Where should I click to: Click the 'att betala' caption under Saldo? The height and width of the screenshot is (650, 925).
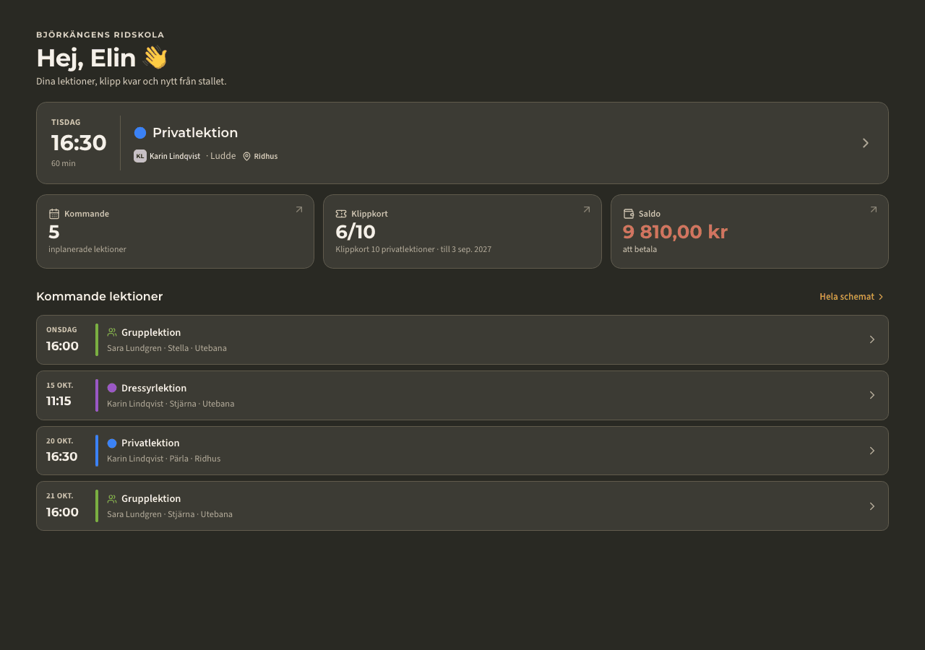(640, 249)
